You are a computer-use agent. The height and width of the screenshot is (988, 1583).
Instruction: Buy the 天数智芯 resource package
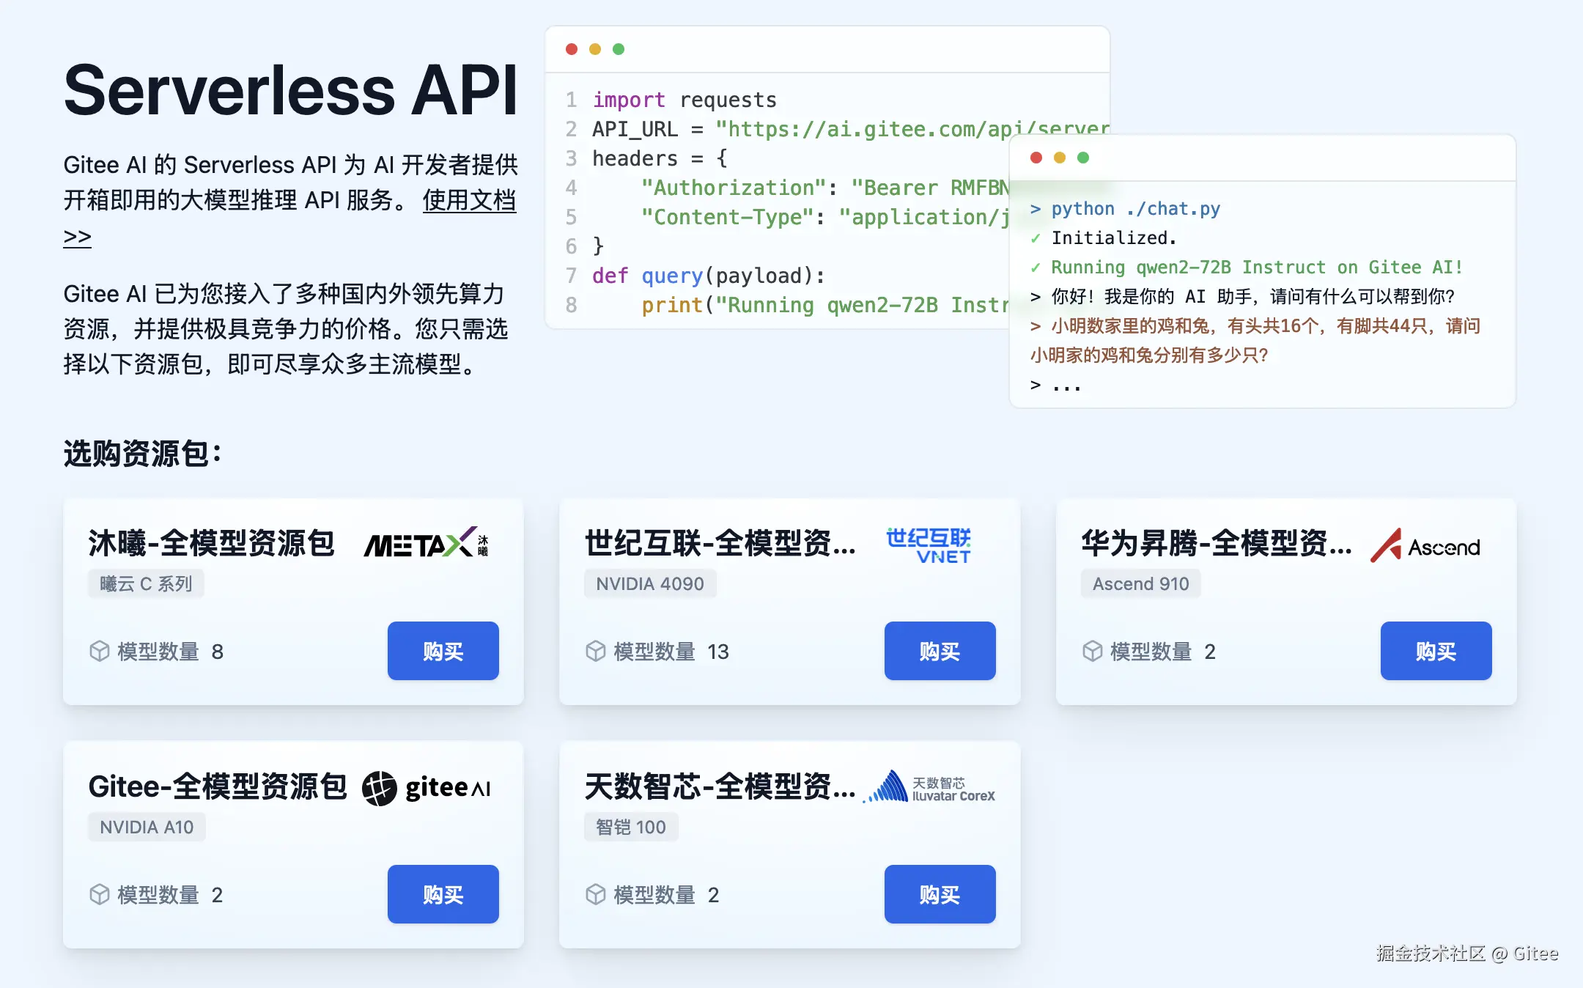point(940,894)
